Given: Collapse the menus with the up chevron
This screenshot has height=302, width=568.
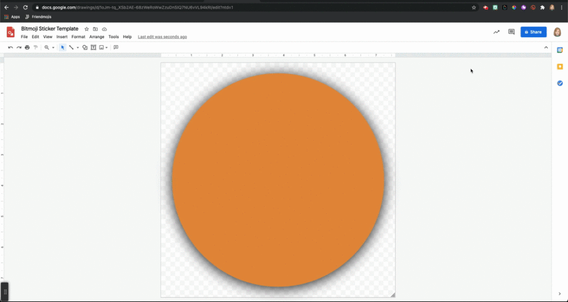Looking at the screenshot, I should 546,48.
